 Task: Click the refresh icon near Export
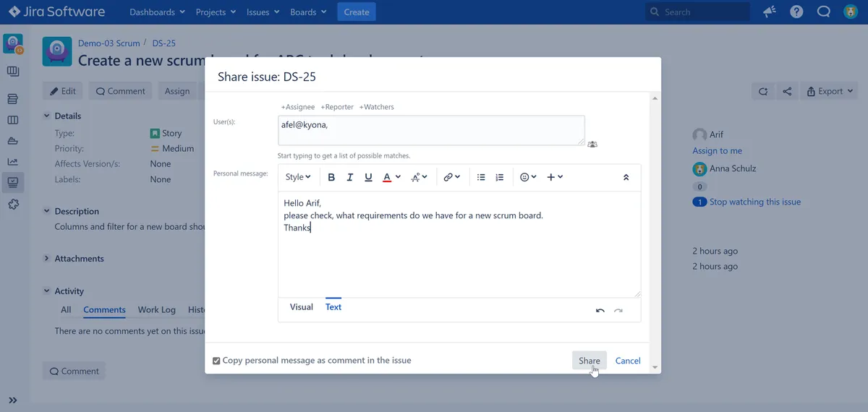pos(763,91)
